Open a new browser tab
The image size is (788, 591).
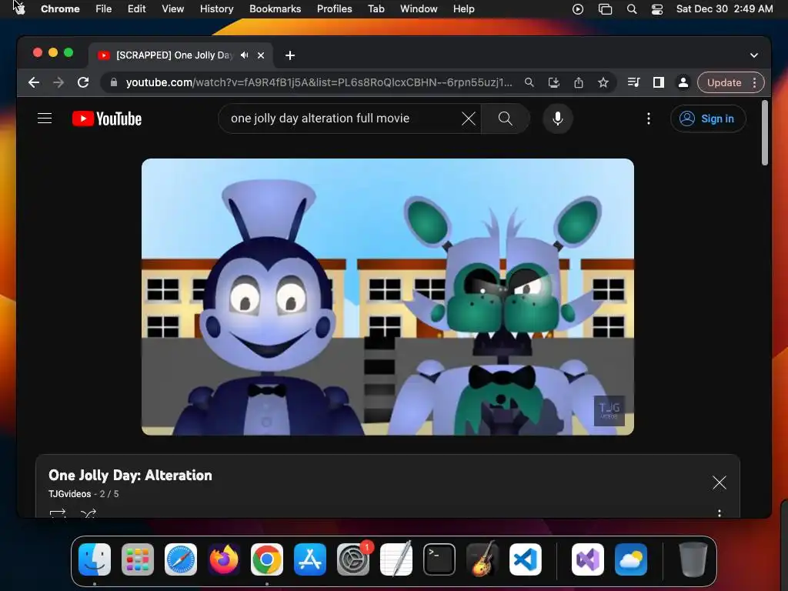(x=290, y=55)
